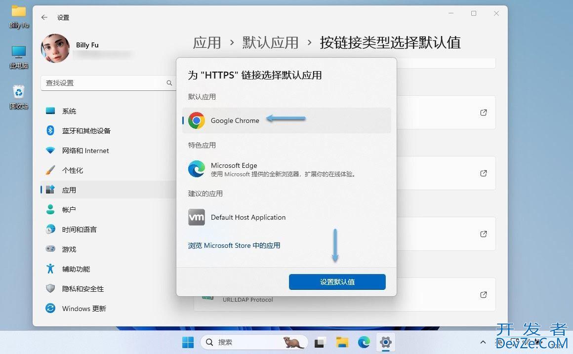The image size is (573, 354).
Task: Open Task View on the taskbar
Action: pyautogui.click(x=320, y=342)
